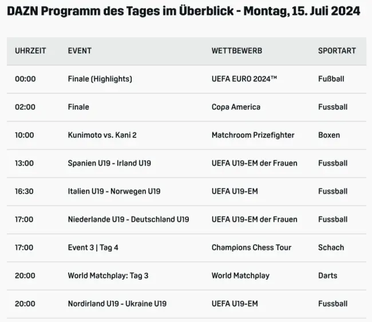The width and height of the screenshot is (372, 322).
Task: Click Italien U19 - Norwegen U19 match
Action: (x=114, y=191)
